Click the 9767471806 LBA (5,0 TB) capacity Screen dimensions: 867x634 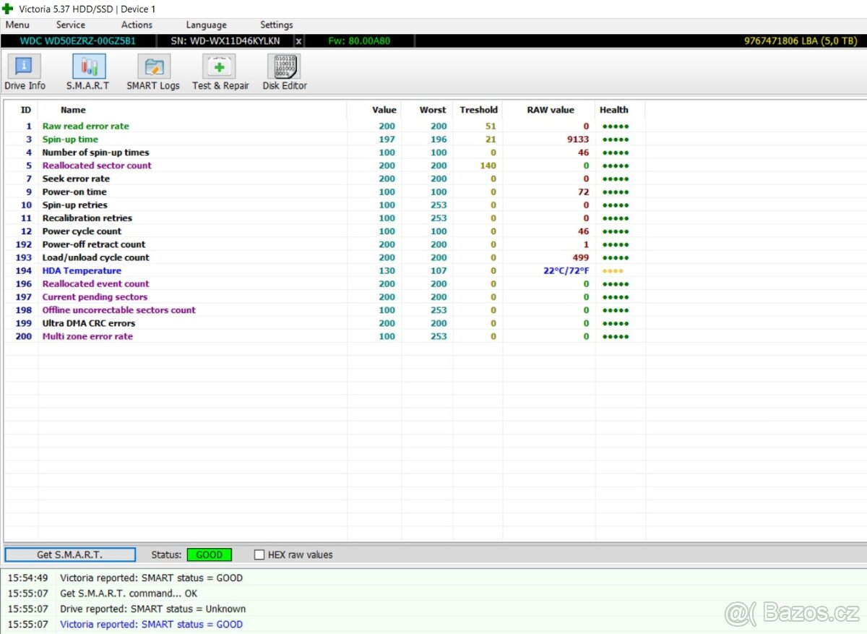coord(801,41)
